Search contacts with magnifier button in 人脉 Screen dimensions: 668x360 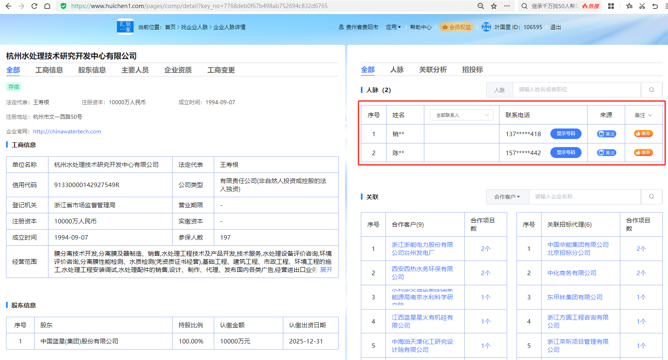click(651, 90)
